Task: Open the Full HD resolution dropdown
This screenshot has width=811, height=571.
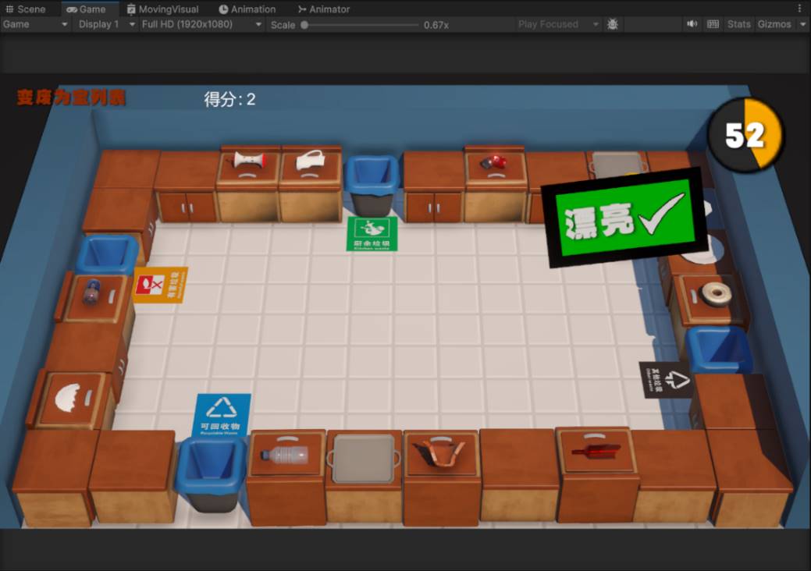Action: (201, 24)
